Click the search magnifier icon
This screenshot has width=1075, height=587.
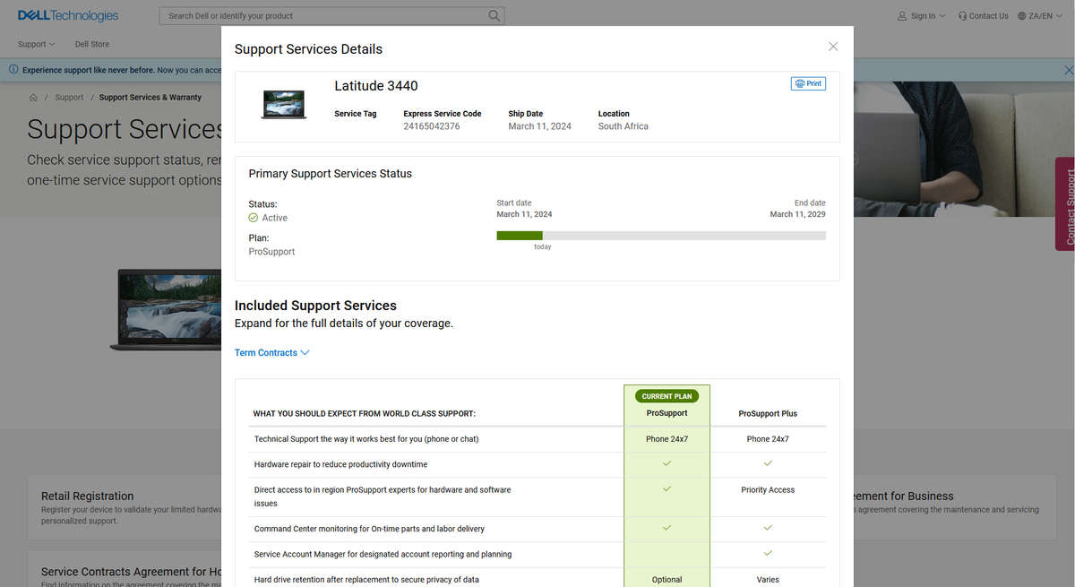494,16
